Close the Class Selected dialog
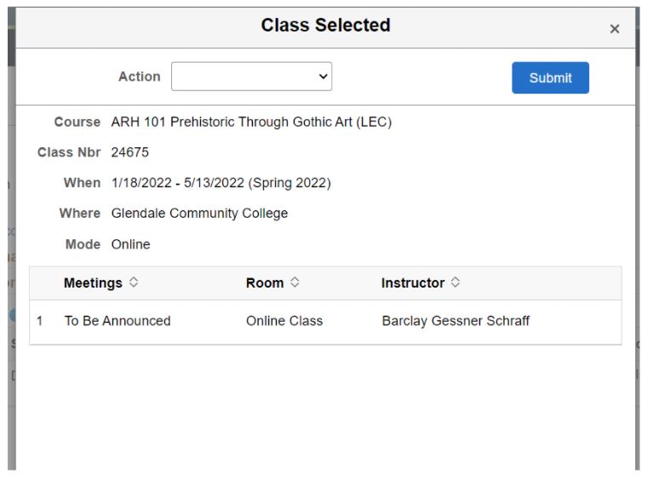Screen dimensions: 659x497 pyautogui.click(x=615, y=29)
